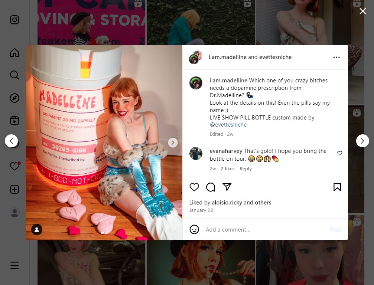Open the @evettesniche mention link
374x285 pixels.
coord(228,125)
